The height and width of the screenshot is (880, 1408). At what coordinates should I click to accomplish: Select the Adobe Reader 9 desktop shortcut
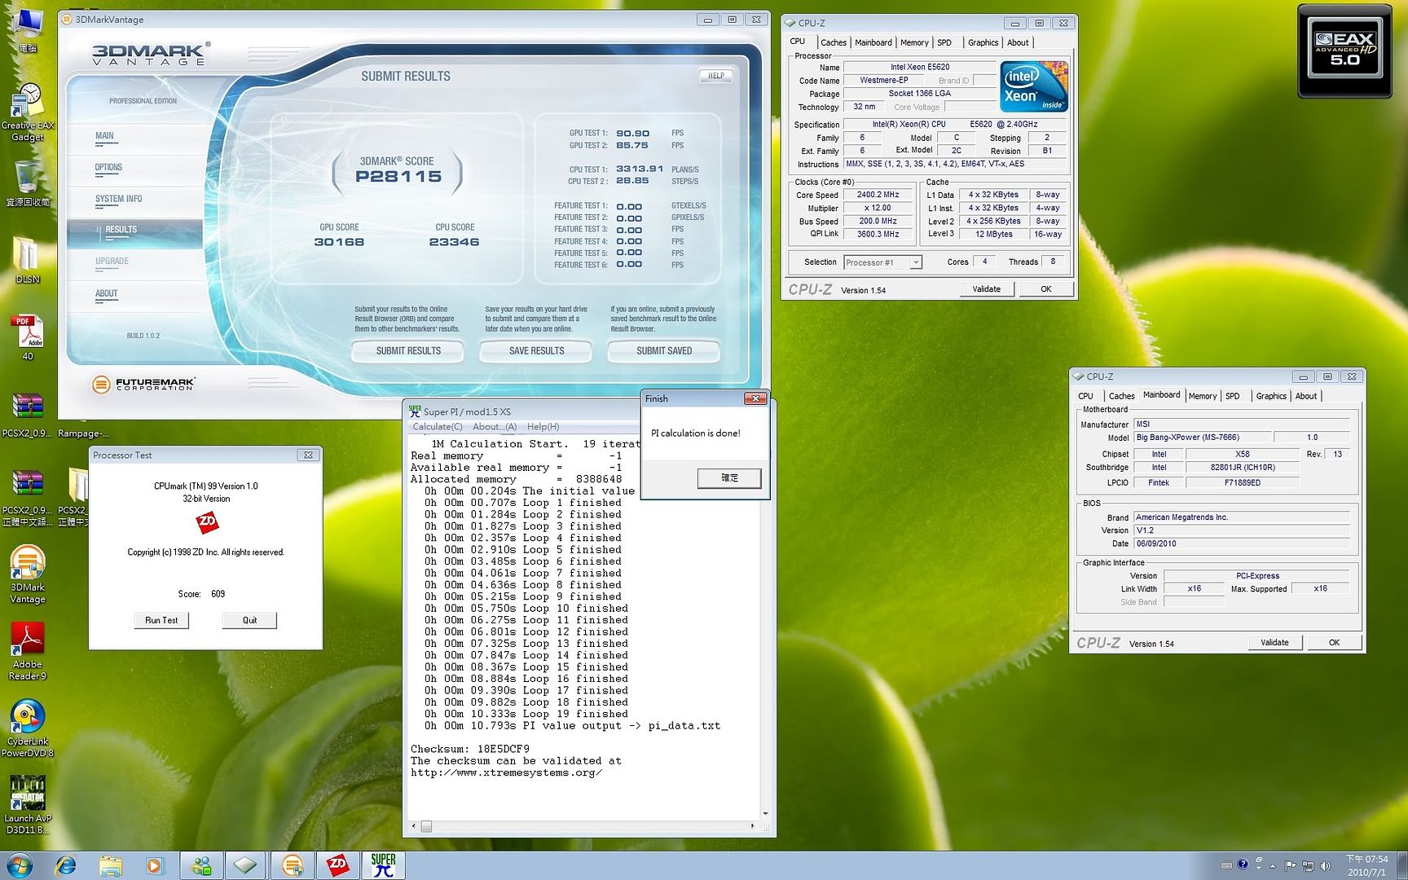28,652
